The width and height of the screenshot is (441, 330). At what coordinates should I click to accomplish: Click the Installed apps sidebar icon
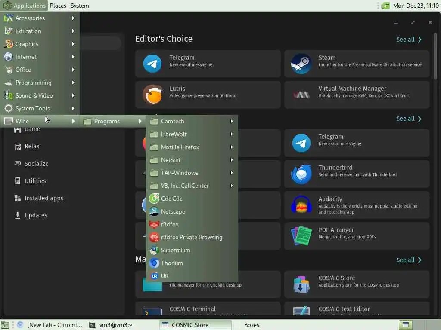pos(17,198)
